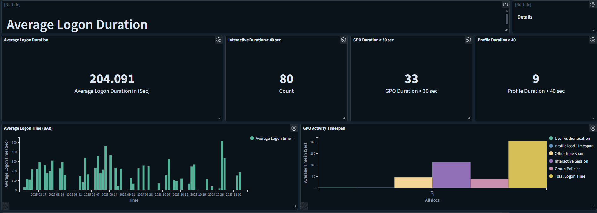Click gear icon on title markdown panel
The width and height of the screenshot is (597, 213).
506,5
